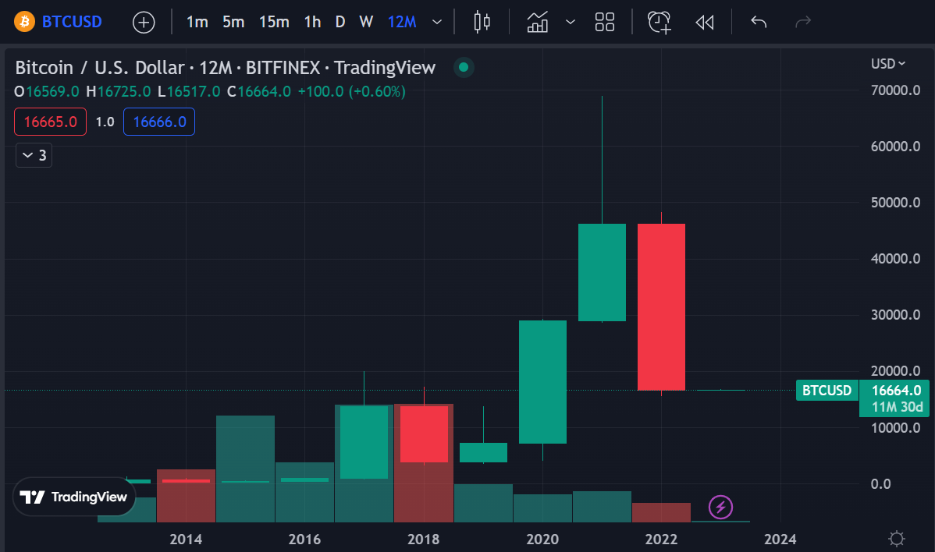This screenshot has width=935, height=552.
Task: Create an alert with the alarm clock icon
Action: pos(659,22)
